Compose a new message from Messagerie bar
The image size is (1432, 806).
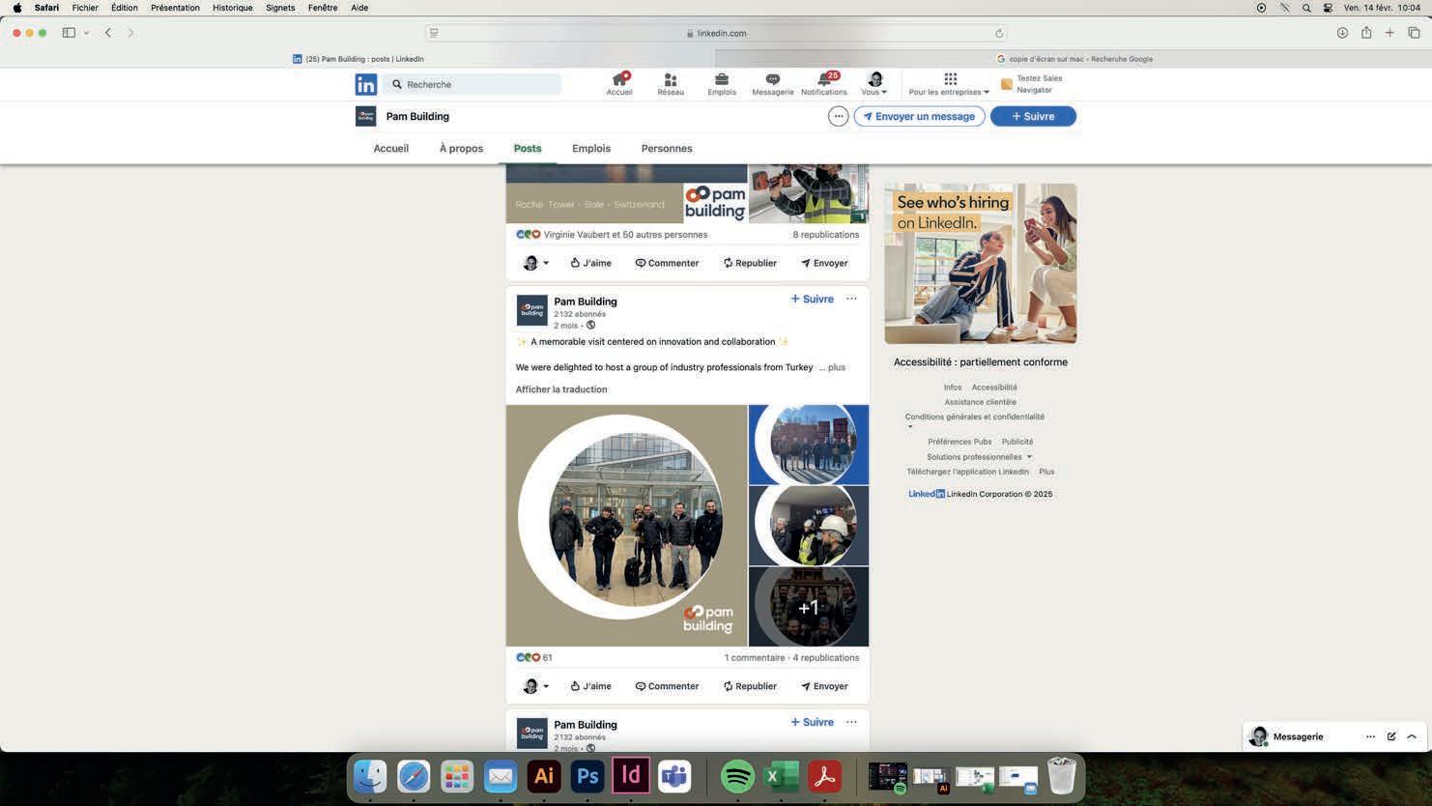[1391, 736]
